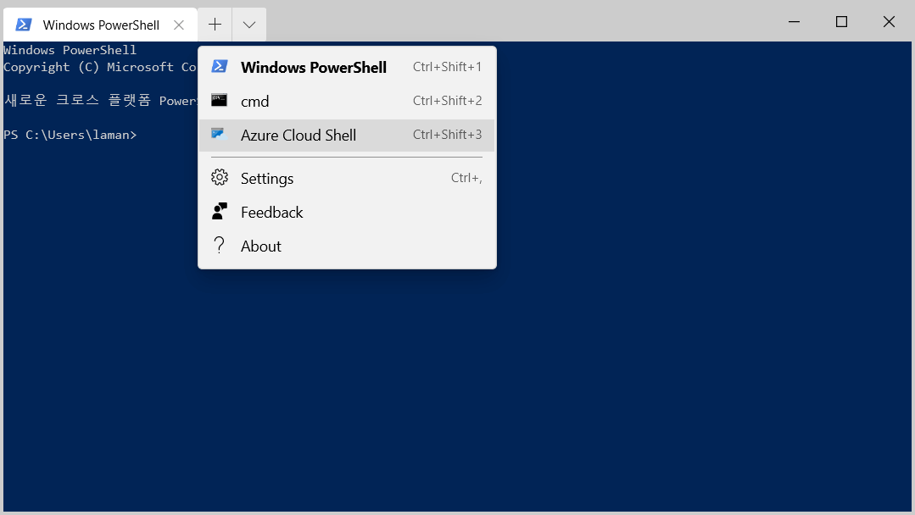The width and height of the screenshot is (915, 515).
Task: Maximize the Windows Terminal window
Action: 841,22
